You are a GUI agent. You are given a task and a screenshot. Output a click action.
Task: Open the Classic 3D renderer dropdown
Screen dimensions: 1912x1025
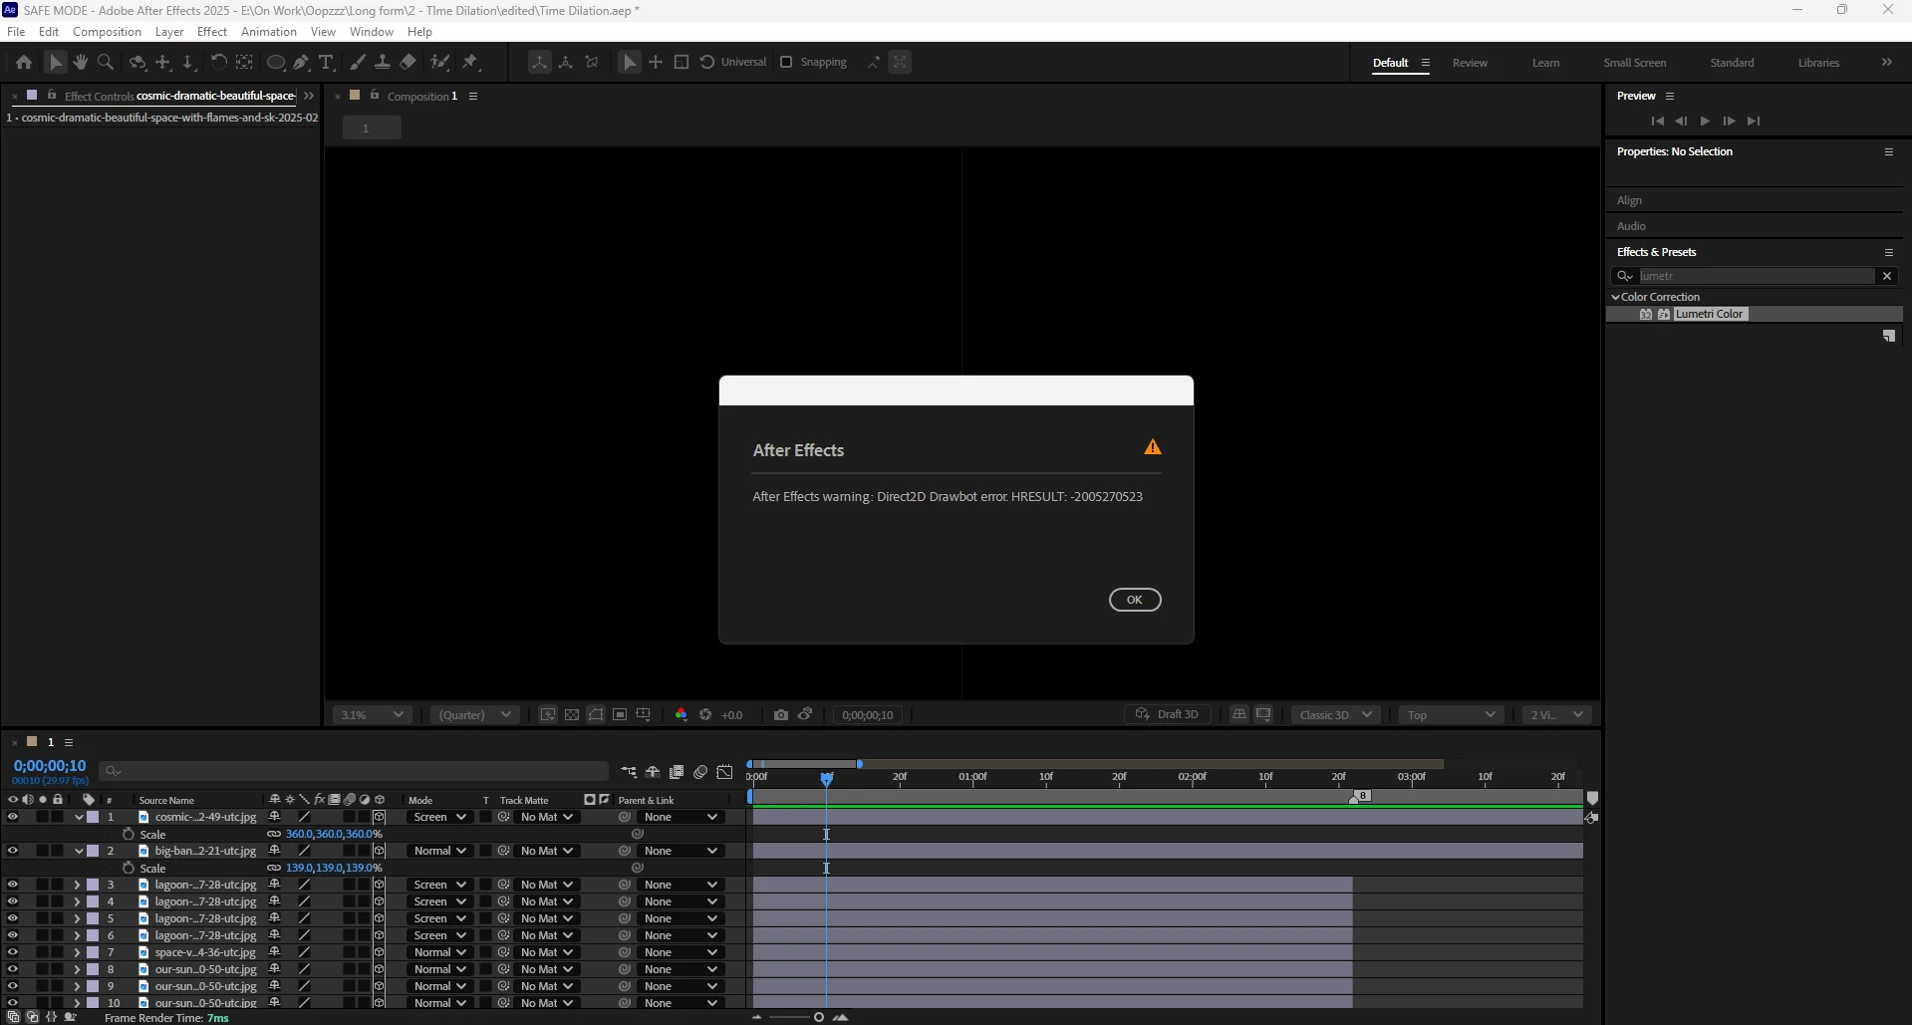(x=1335, y=714)
